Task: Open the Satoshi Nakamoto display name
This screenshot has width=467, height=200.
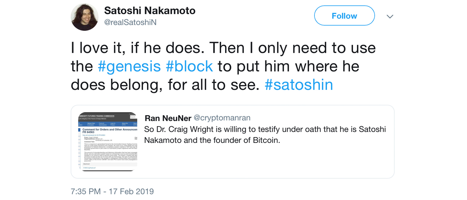Action: (x=150, y=11)
